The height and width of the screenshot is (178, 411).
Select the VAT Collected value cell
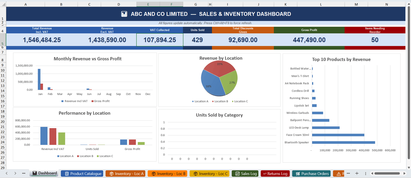click(160, 40)
